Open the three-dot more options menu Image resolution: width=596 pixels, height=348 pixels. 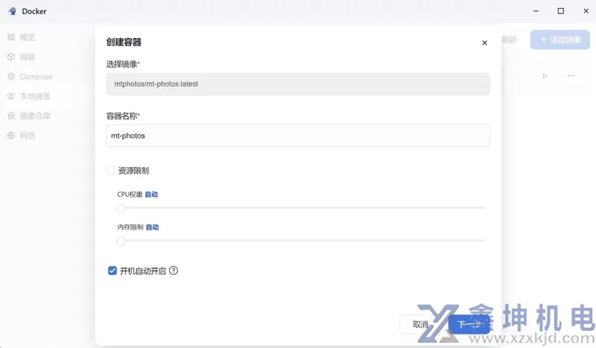click(571, 76)
